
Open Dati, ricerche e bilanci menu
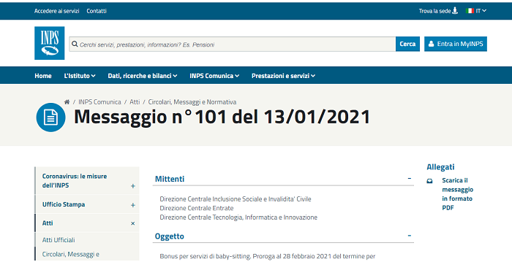pyautogui.click(x=143, y=76)
